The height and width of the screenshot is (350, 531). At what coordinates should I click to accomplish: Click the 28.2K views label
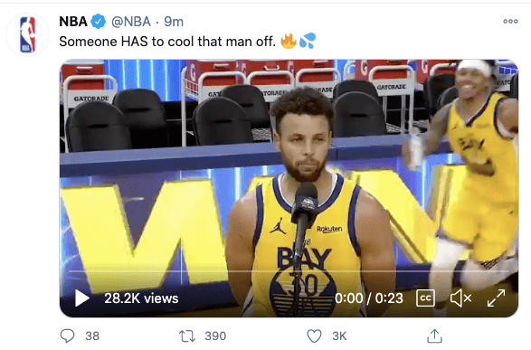(141, 298)
